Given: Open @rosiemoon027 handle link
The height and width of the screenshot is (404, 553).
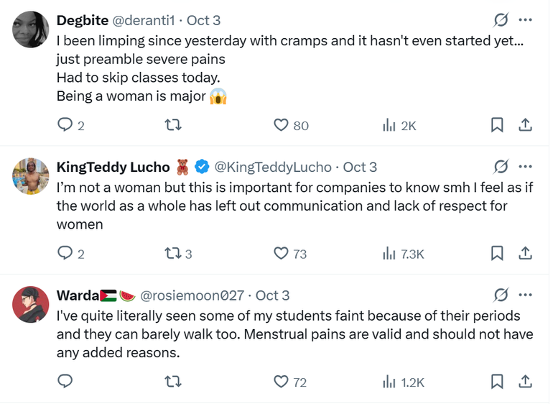Looking at the screenshot, I should coord(192,295).
